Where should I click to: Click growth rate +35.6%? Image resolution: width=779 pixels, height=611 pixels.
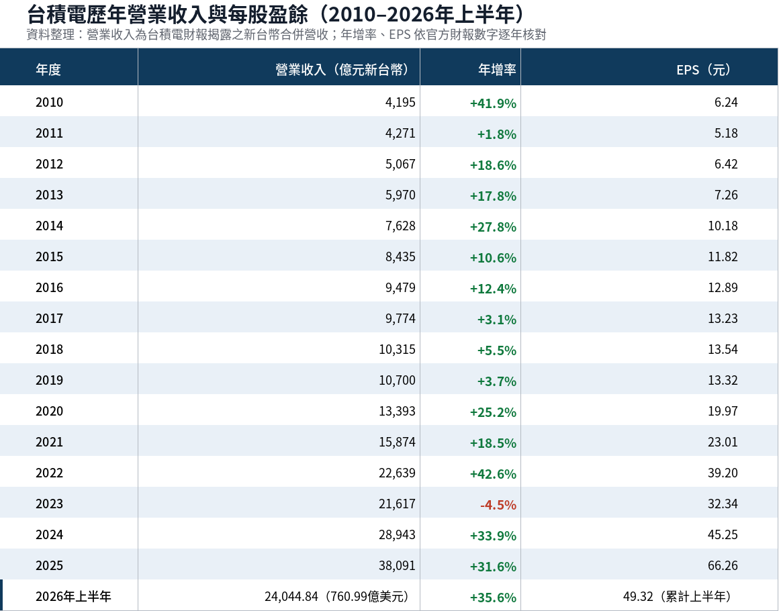click(493, 597)
